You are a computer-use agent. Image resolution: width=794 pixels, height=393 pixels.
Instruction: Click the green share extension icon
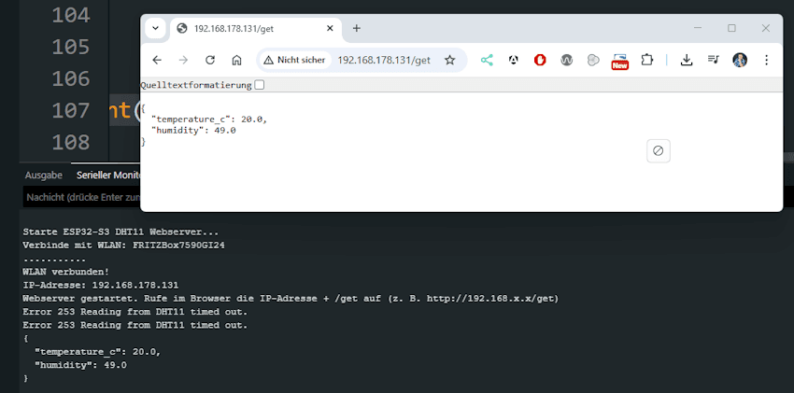click(x=487, y=60)
